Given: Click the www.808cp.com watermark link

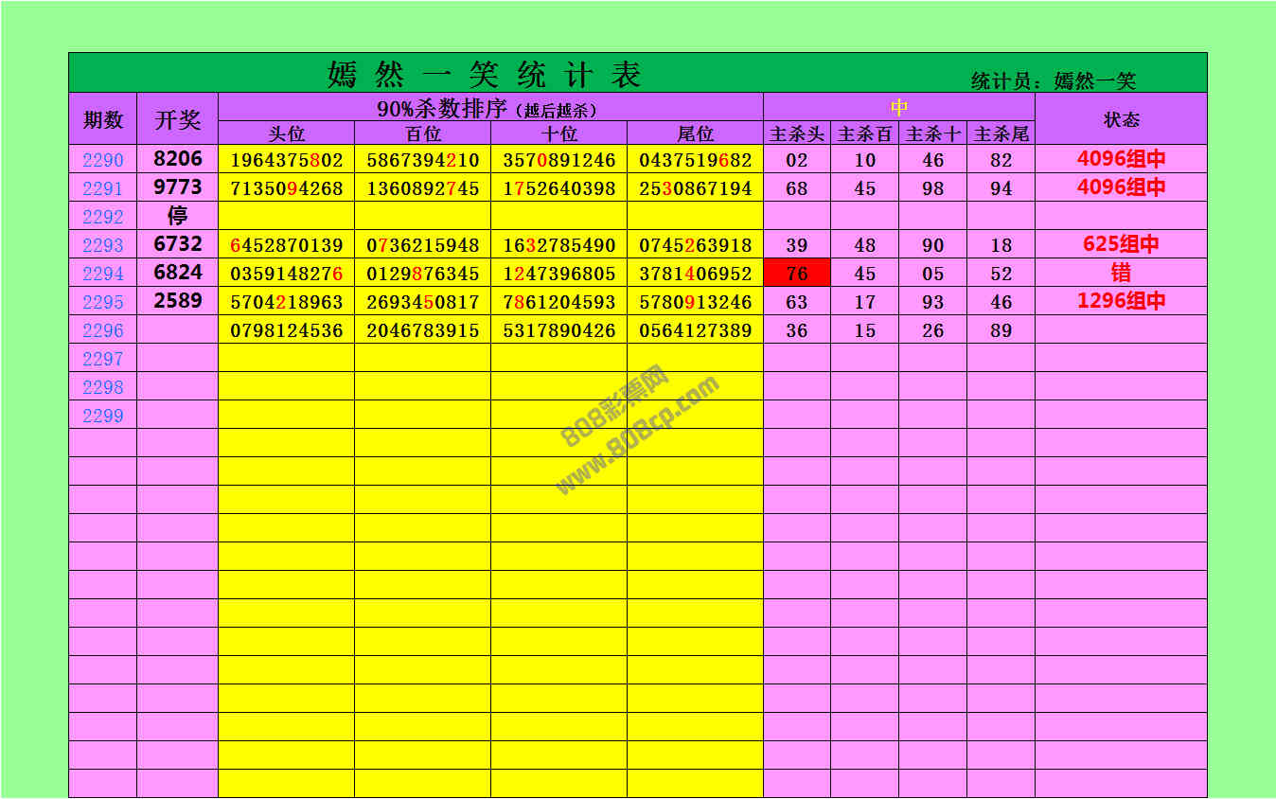Looking at the screenshot, I should point(638,435).
